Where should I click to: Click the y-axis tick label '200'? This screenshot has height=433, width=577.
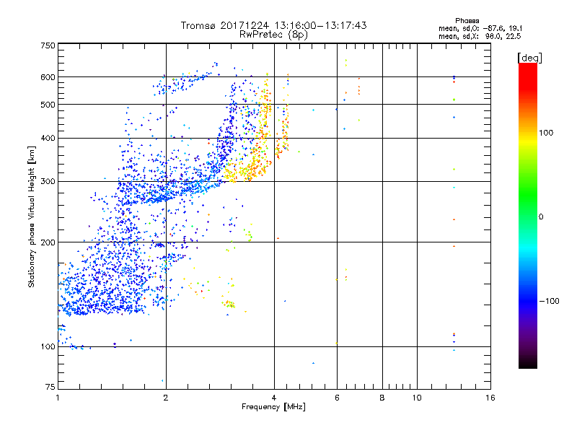point(48,242)
